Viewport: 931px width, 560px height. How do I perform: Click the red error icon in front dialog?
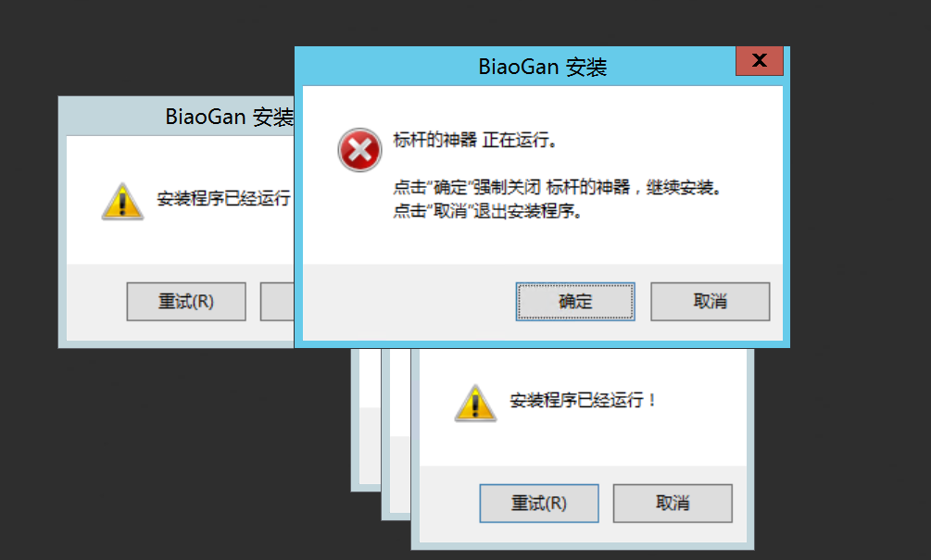click(x=359, y=150)
